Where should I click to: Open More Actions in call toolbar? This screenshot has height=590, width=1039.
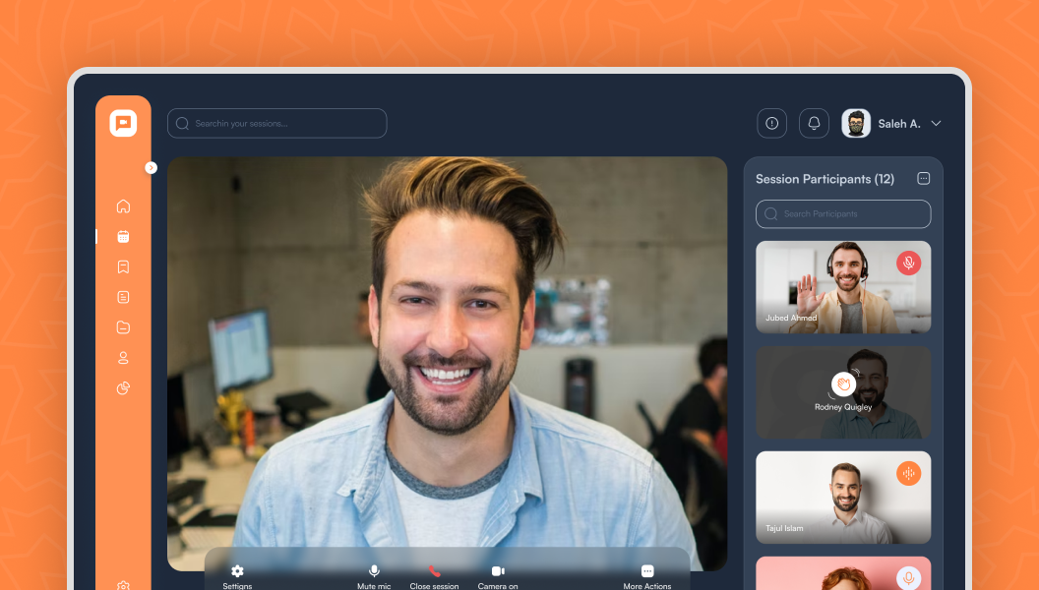(x=647, y=576)
